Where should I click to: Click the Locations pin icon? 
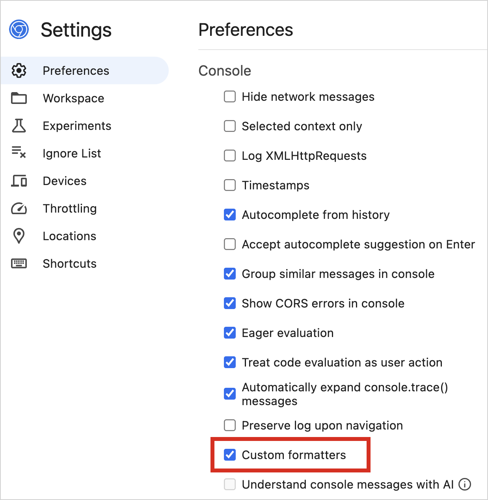click(x=19, y=236)
